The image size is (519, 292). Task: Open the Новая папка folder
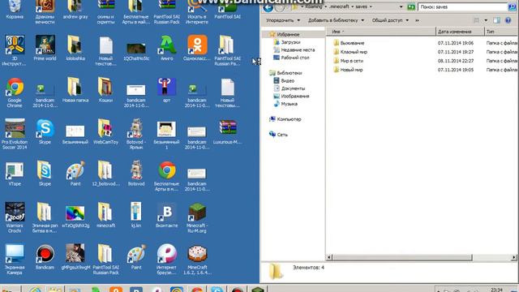click(75, 90)
